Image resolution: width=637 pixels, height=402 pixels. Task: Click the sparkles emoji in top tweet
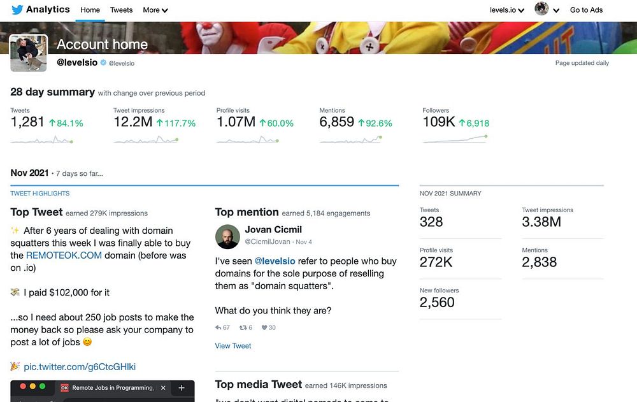(x=15, y=231)
